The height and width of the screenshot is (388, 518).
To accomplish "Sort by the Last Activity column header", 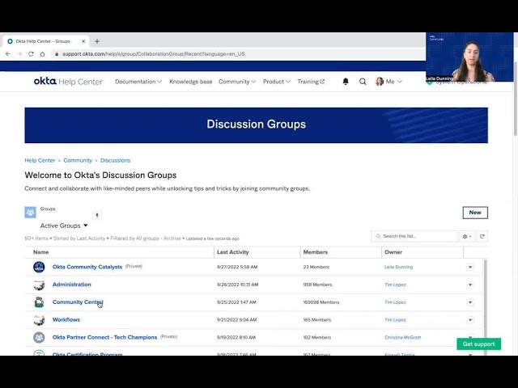I will [232, 252].
